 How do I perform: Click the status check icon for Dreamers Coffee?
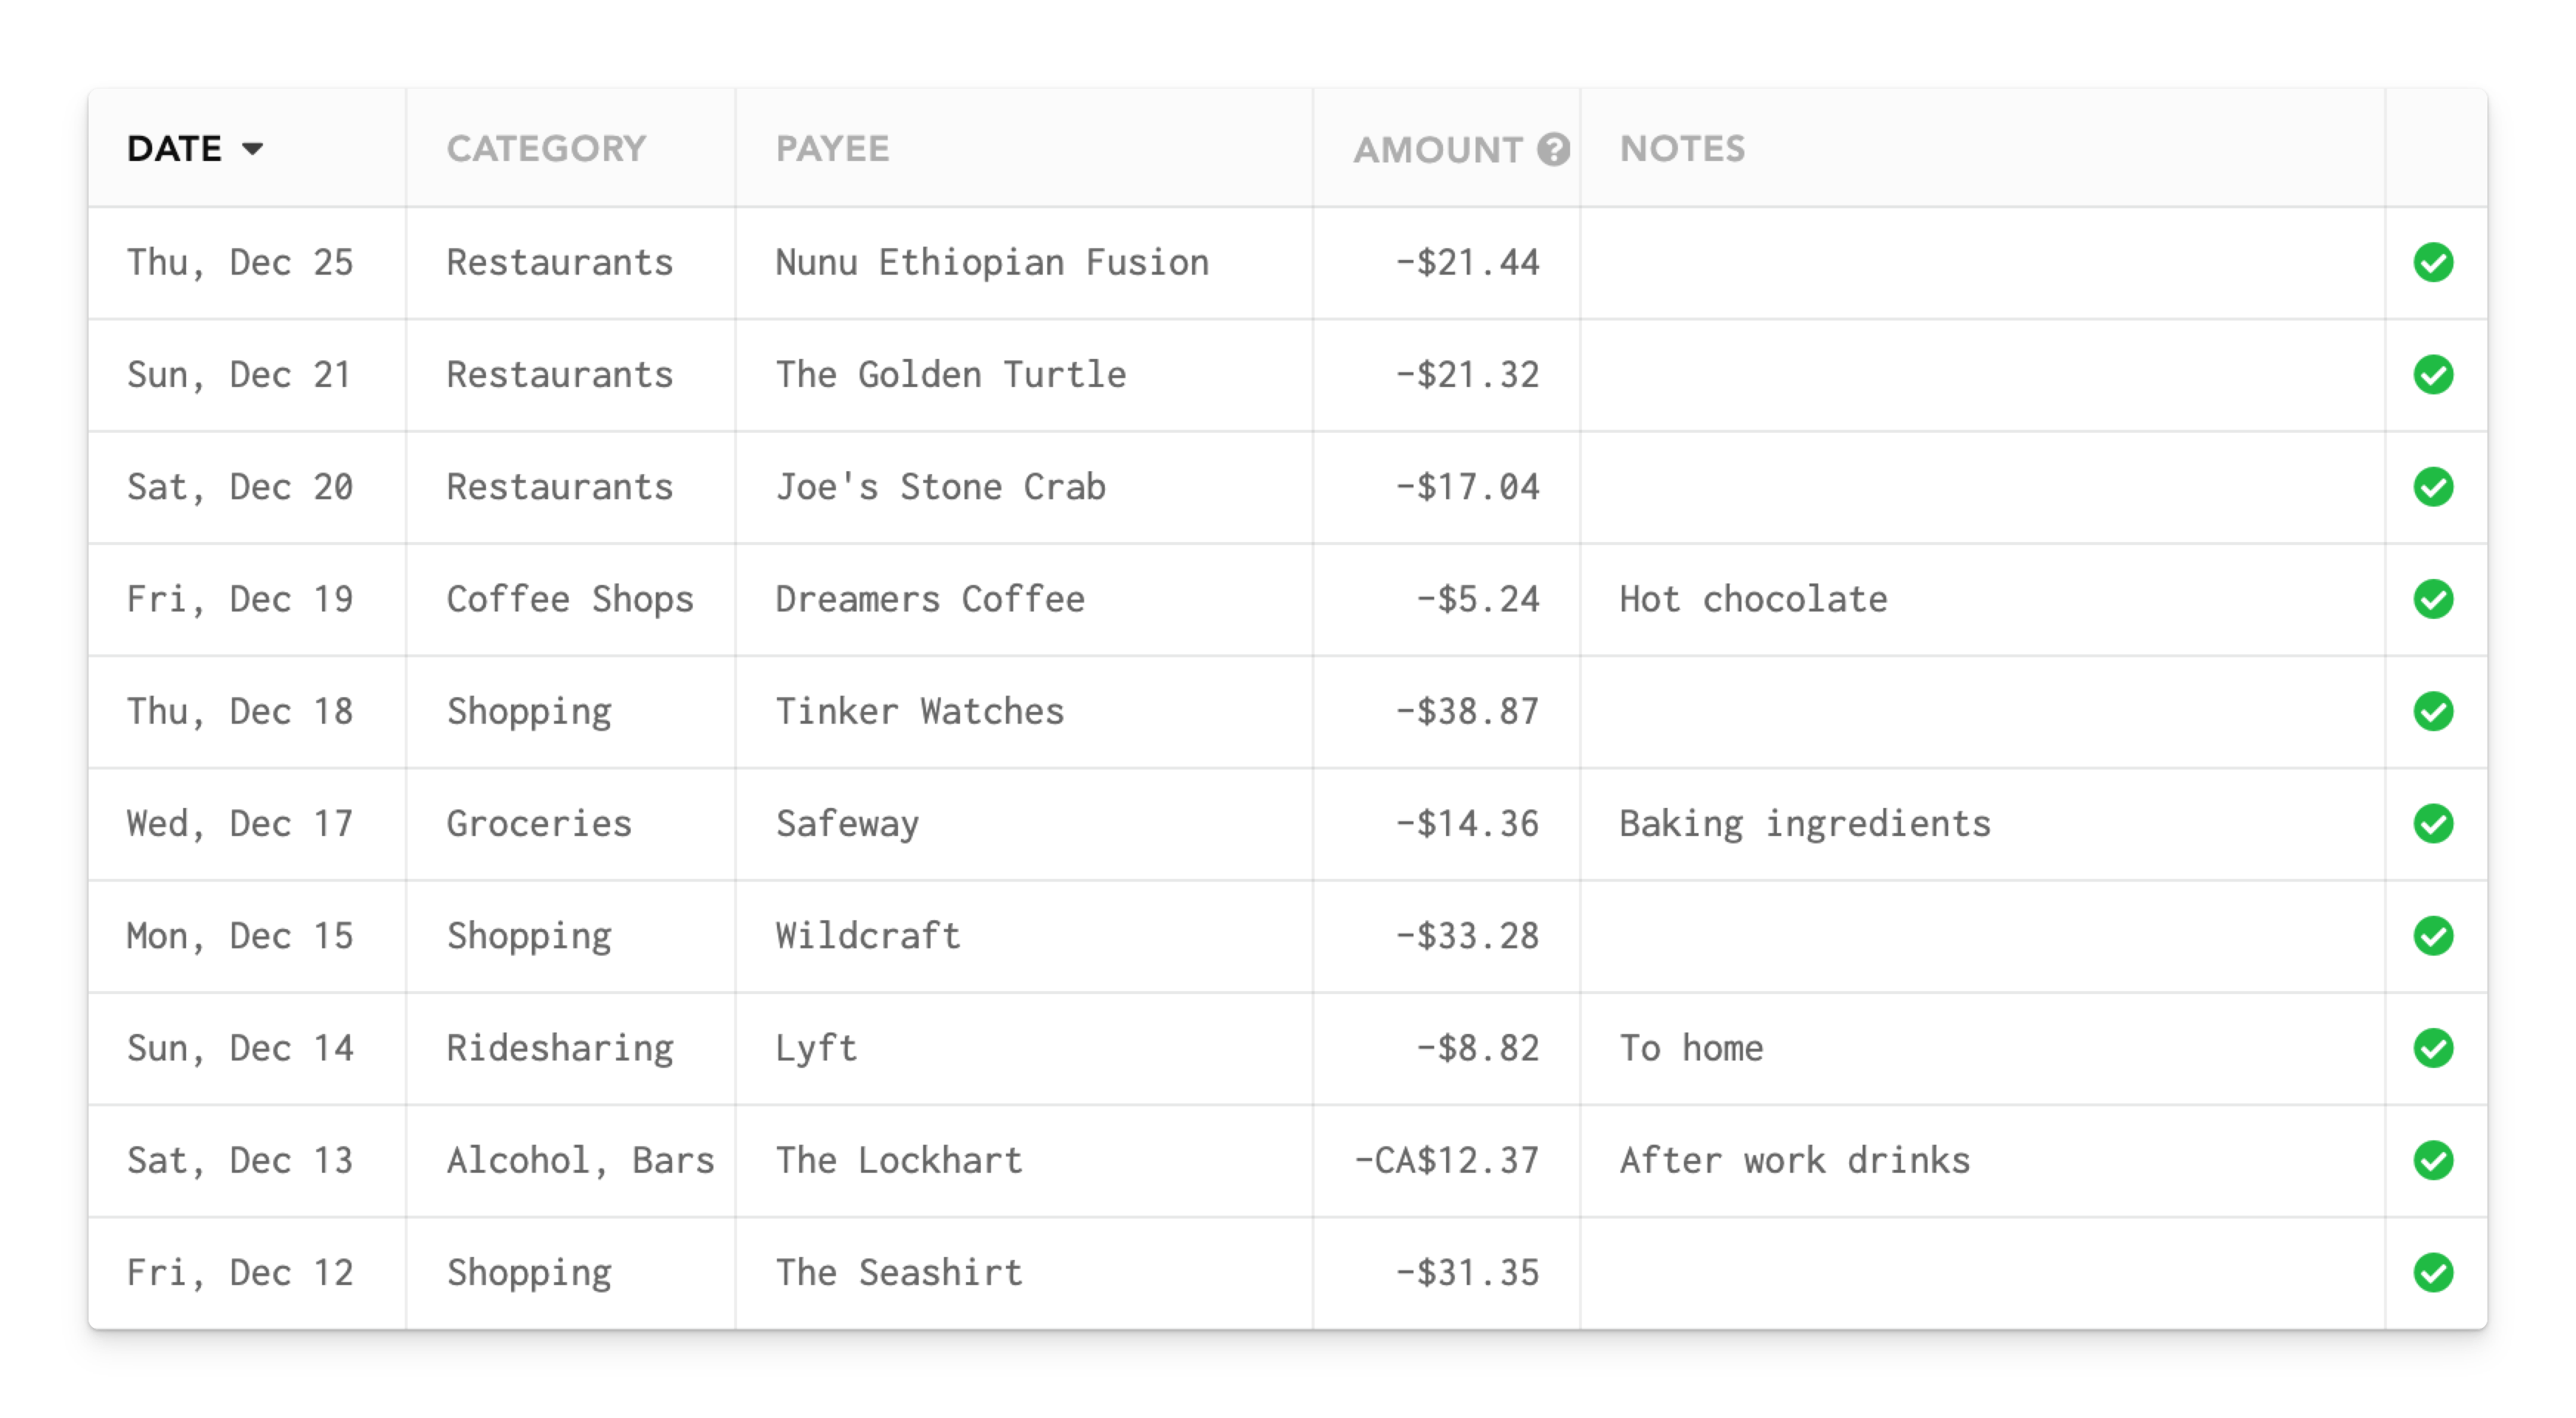coord(2432,600)
